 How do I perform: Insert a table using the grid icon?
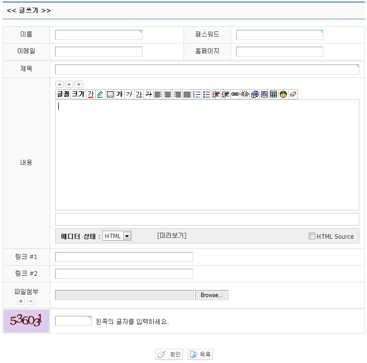point(274,94)
